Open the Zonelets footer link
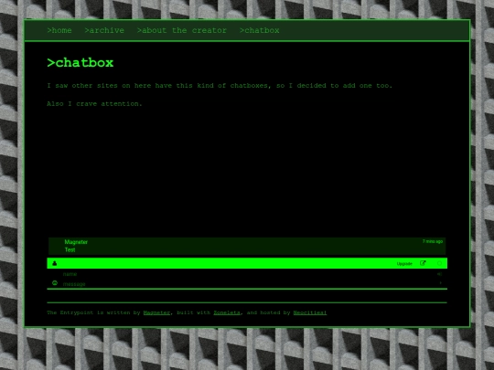The height and width of the screenshot is (370, 494). coord(227,312)
